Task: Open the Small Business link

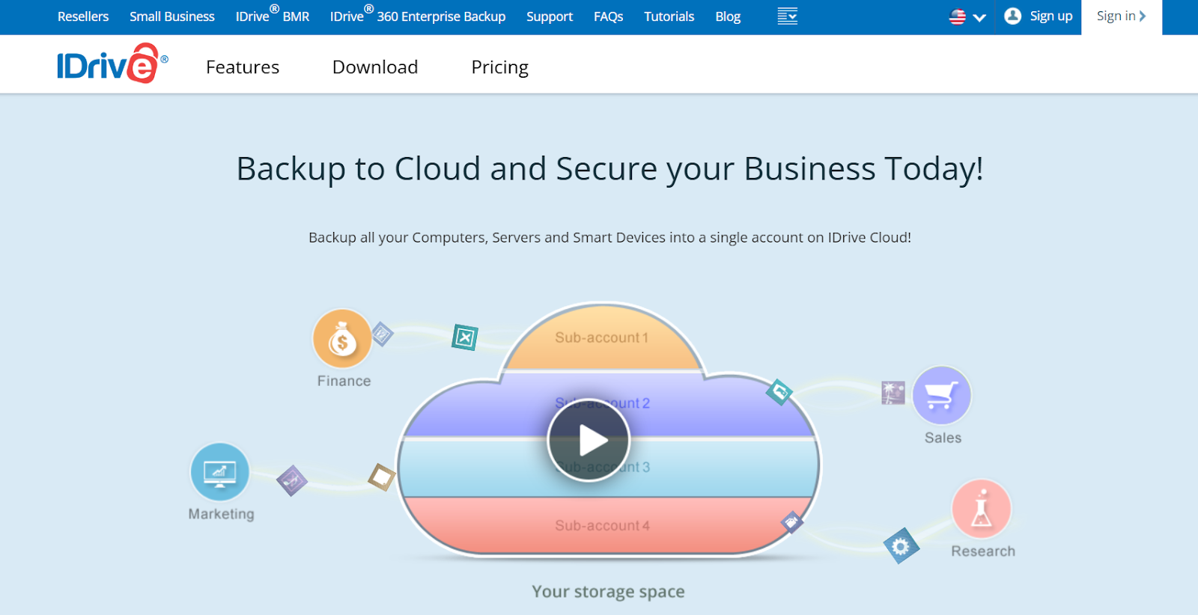Action: click(x=172, y=16)
